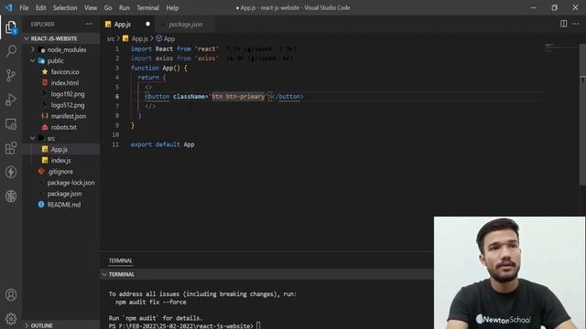Open the Search view icon

(x=11, y=51)
